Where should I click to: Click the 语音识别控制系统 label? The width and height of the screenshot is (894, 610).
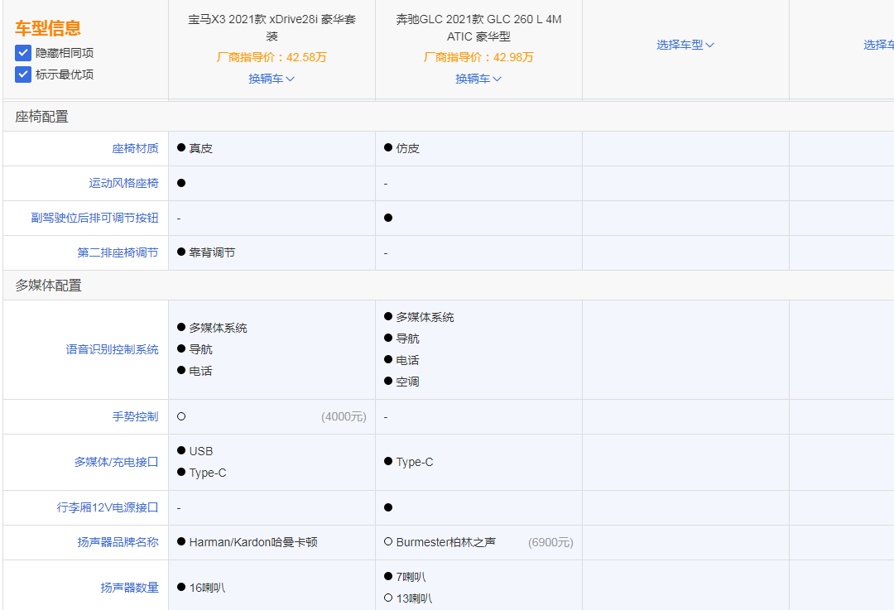coord(112,349)
